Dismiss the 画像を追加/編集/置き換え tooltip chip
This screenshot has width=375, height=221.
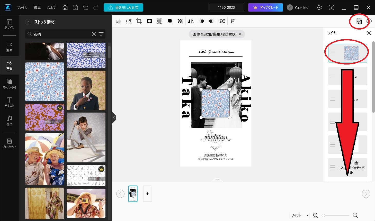pos(240,34)
